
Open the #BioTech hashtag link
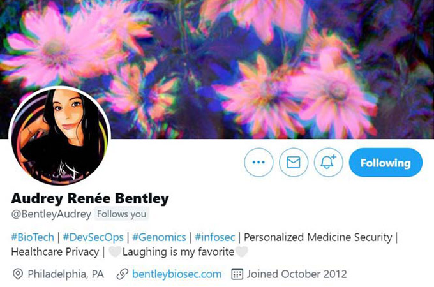pos(33,237)
